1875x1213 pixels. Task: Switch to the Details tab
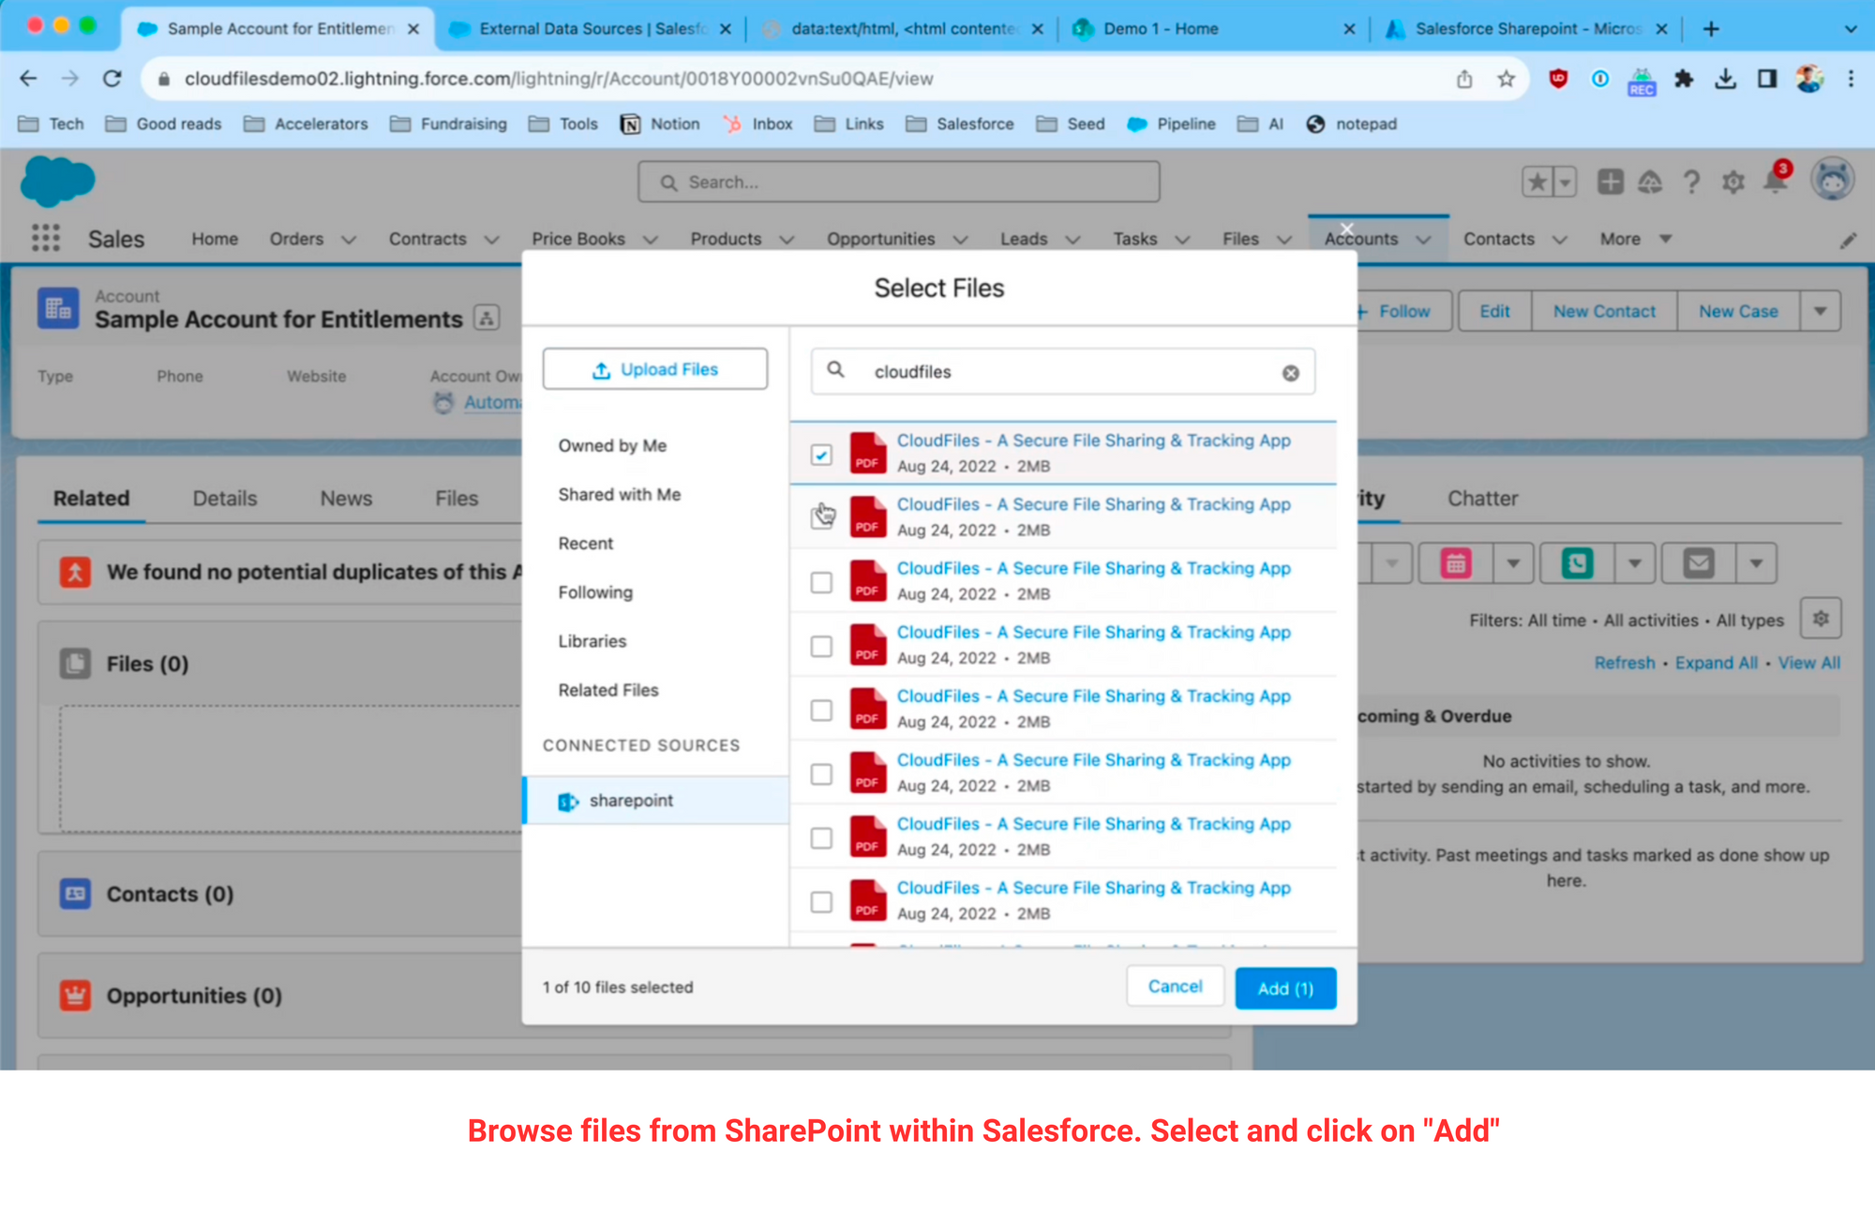[x=224, y=499]
